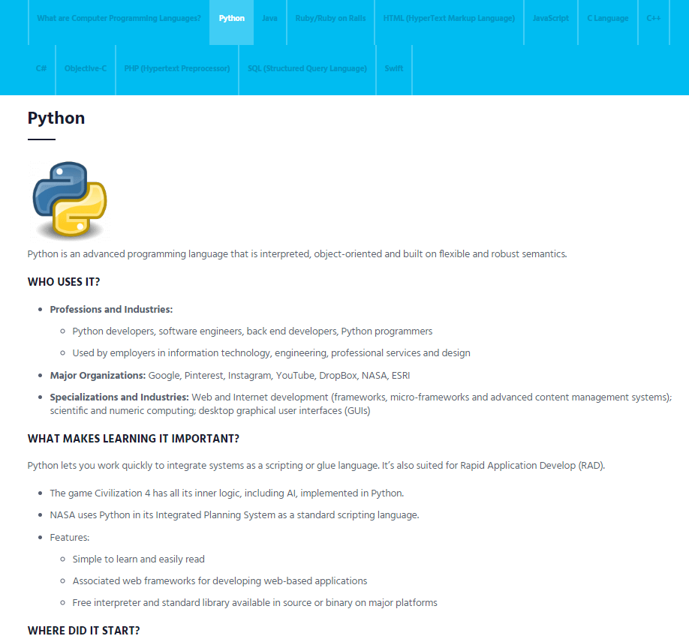
Task: Go to the Swift tab
Action: 394,68
